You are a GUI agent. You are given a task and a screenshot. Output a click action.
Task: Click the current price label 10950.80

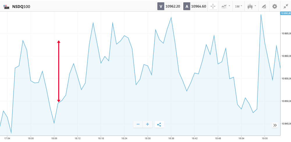tap(285, 13)
